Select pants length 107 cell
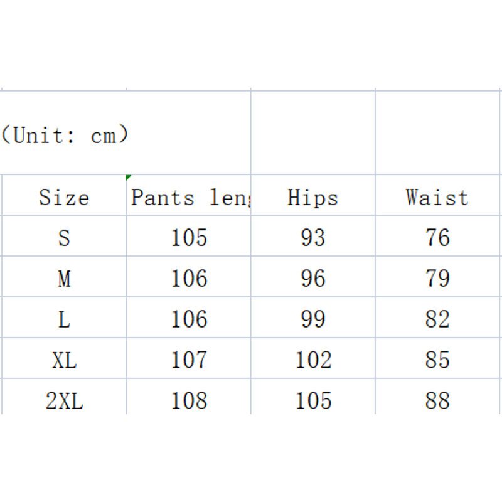Image resolution: width=502 pixels, height=502 pixels. pyautogui.click(x=189, y=360)
